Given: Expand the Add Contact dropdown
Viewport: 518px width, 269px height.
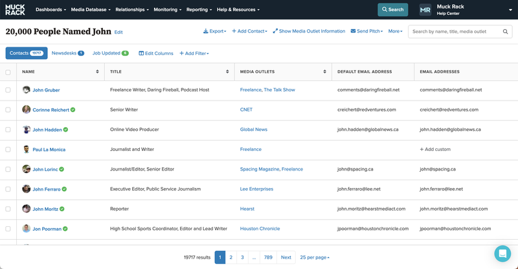Looking at the screenshot, I should (x=249, y=31).
